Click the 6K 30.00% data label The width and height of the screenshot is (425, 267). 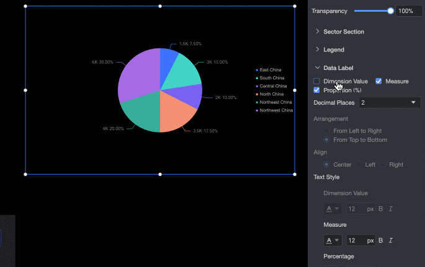click(102, 62)
